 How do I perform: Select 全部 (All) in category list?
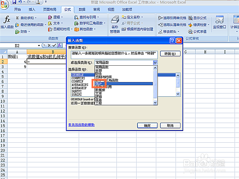(124, 70)
